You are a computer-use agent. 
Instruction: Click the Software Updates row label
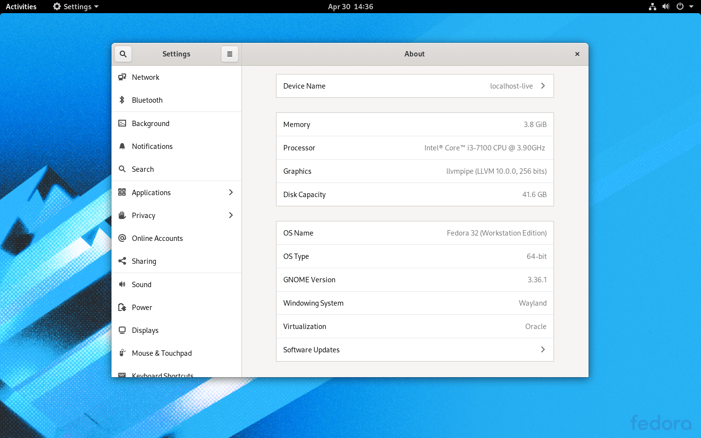312,349
